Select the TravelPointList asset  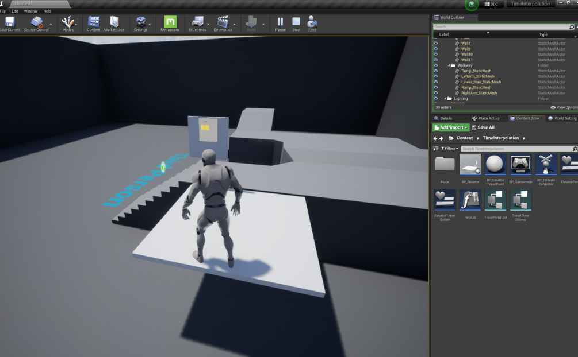coord(495,205)
